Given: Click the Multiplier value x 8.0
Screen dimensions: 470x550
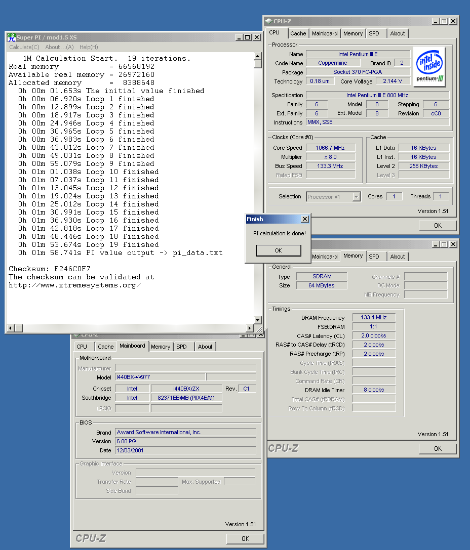Looking at the screenshot, I should point(330,157).
